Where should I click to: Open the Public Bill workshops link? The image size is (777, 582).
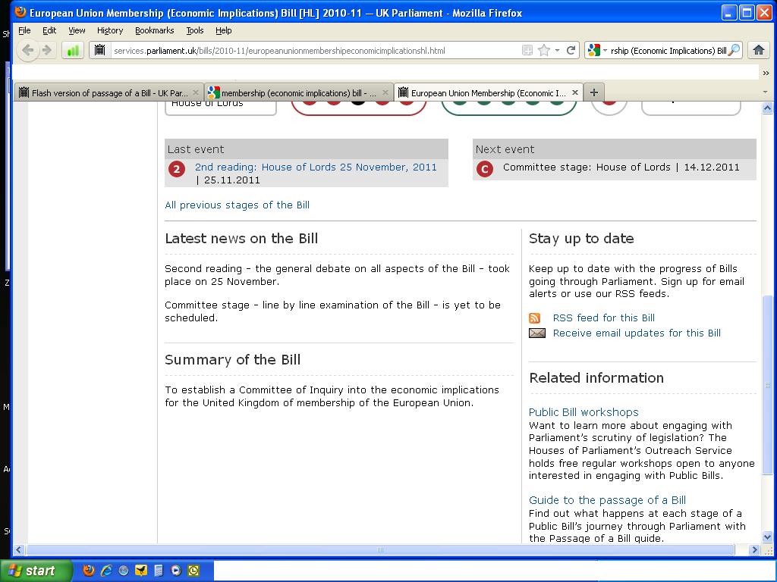[x=584, y=412]
